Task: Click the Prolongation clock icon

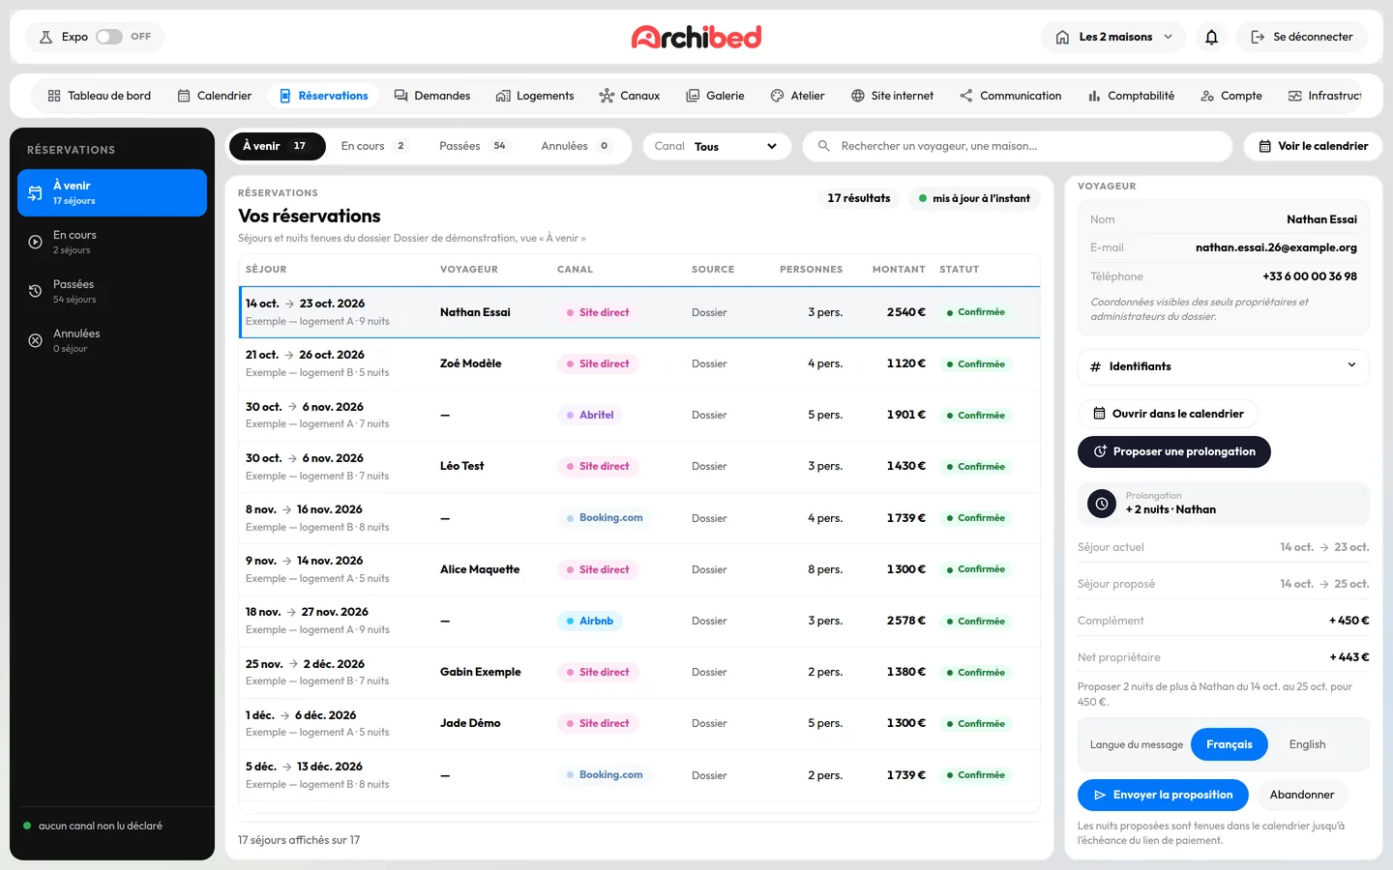Action: (x=1101, y=504)
